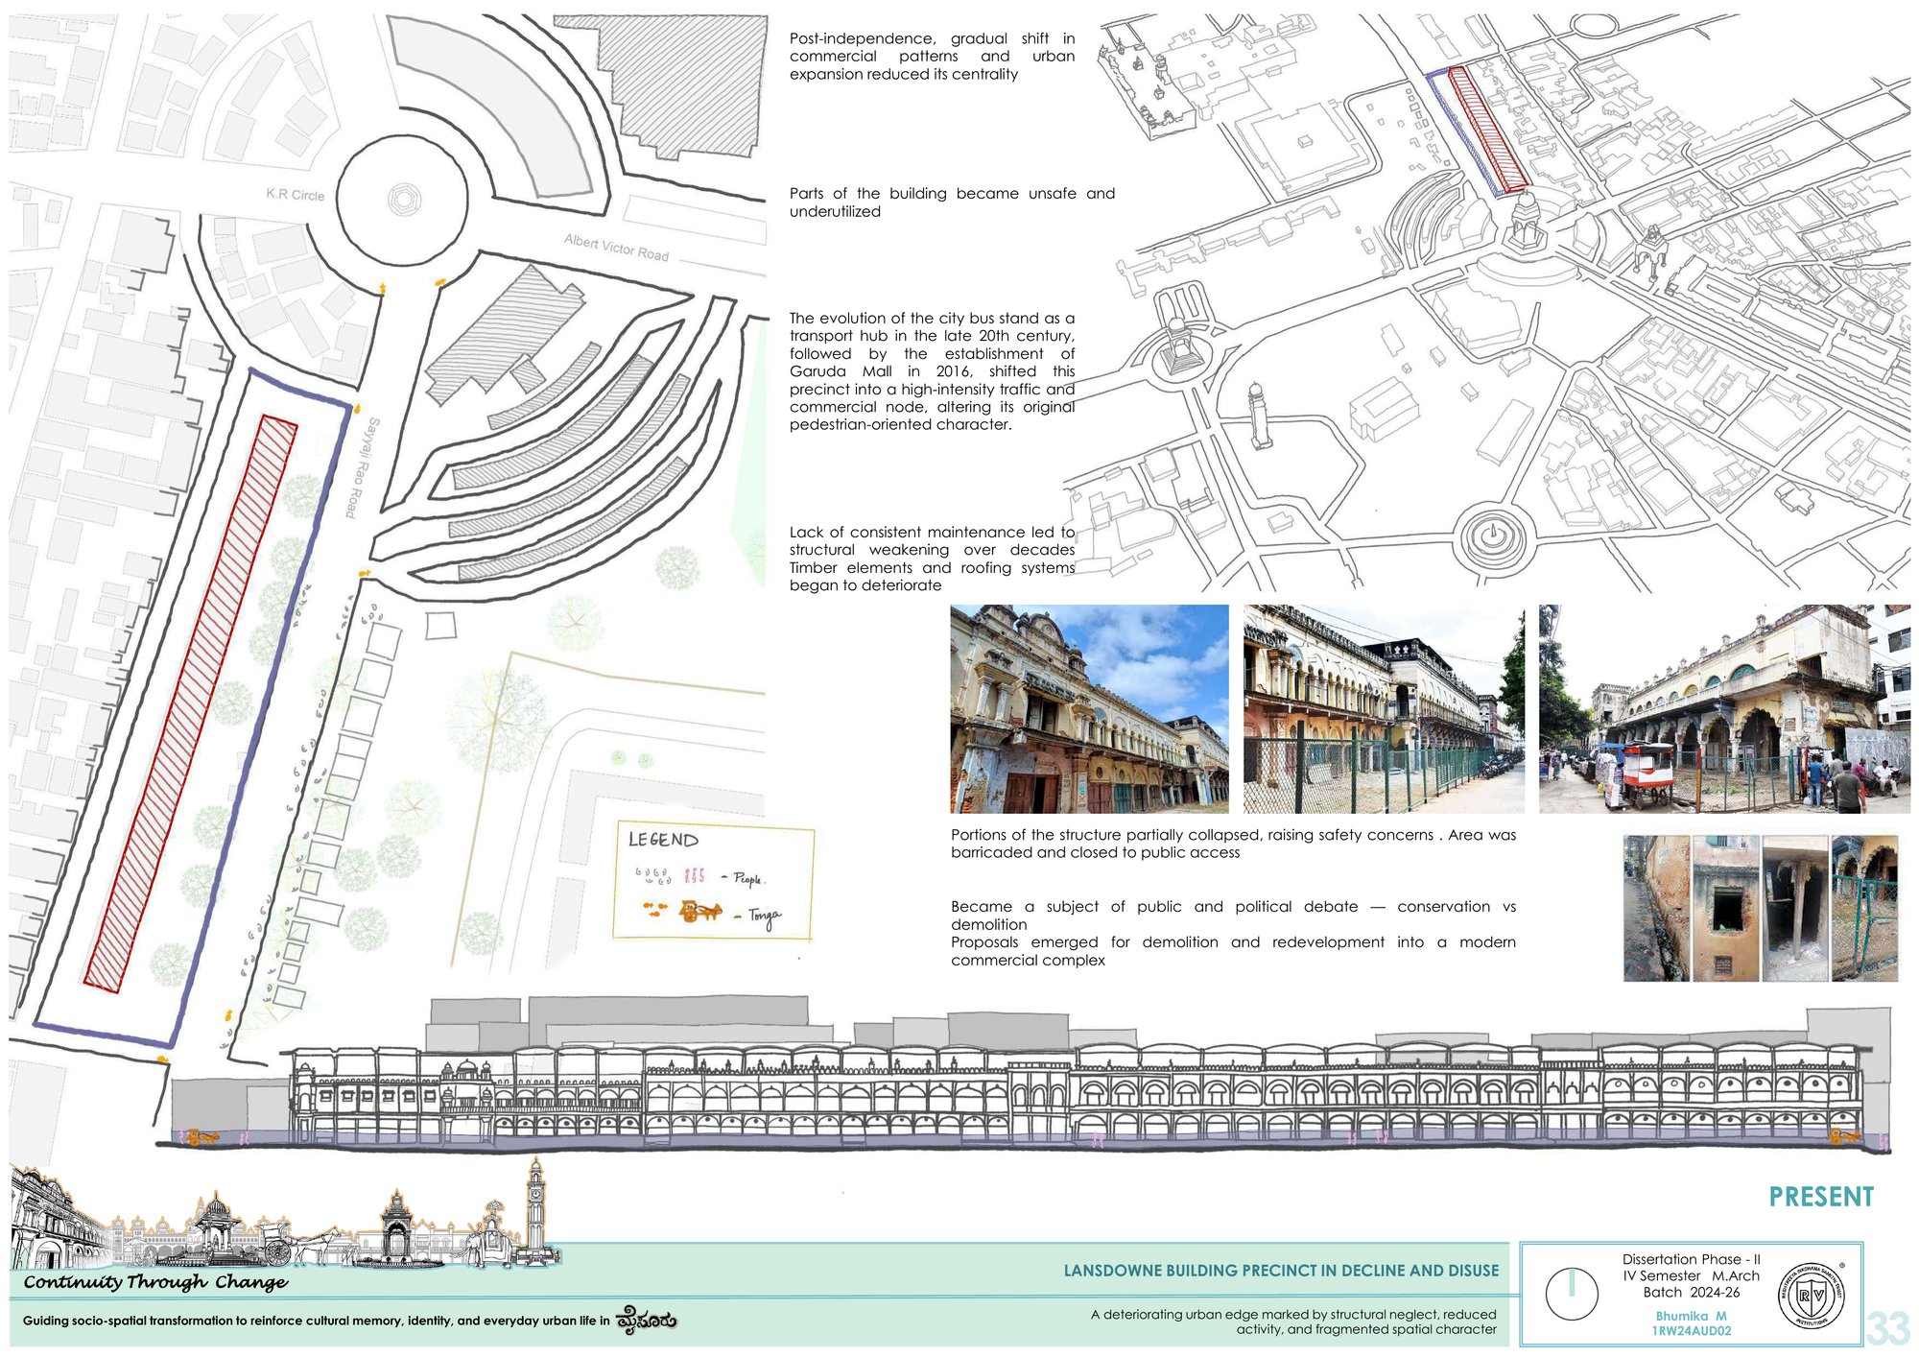This screenshot has height=1357, width=1919.
Task: Open the photo with green fence barricade
Action: [1384, 709]
